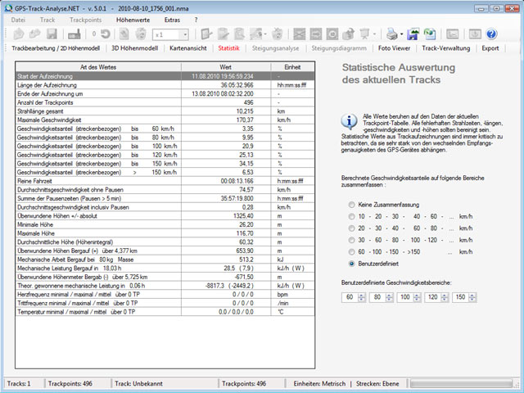Image resolution: width=524 pixels, height=393 pixels.
Task: Click the save image floppy disk icon
Action: point(413,34)
